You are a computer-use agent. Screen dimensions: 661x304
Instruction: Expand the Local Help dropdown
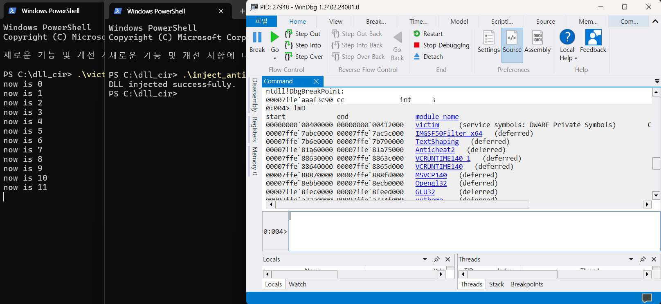[576, 58]
